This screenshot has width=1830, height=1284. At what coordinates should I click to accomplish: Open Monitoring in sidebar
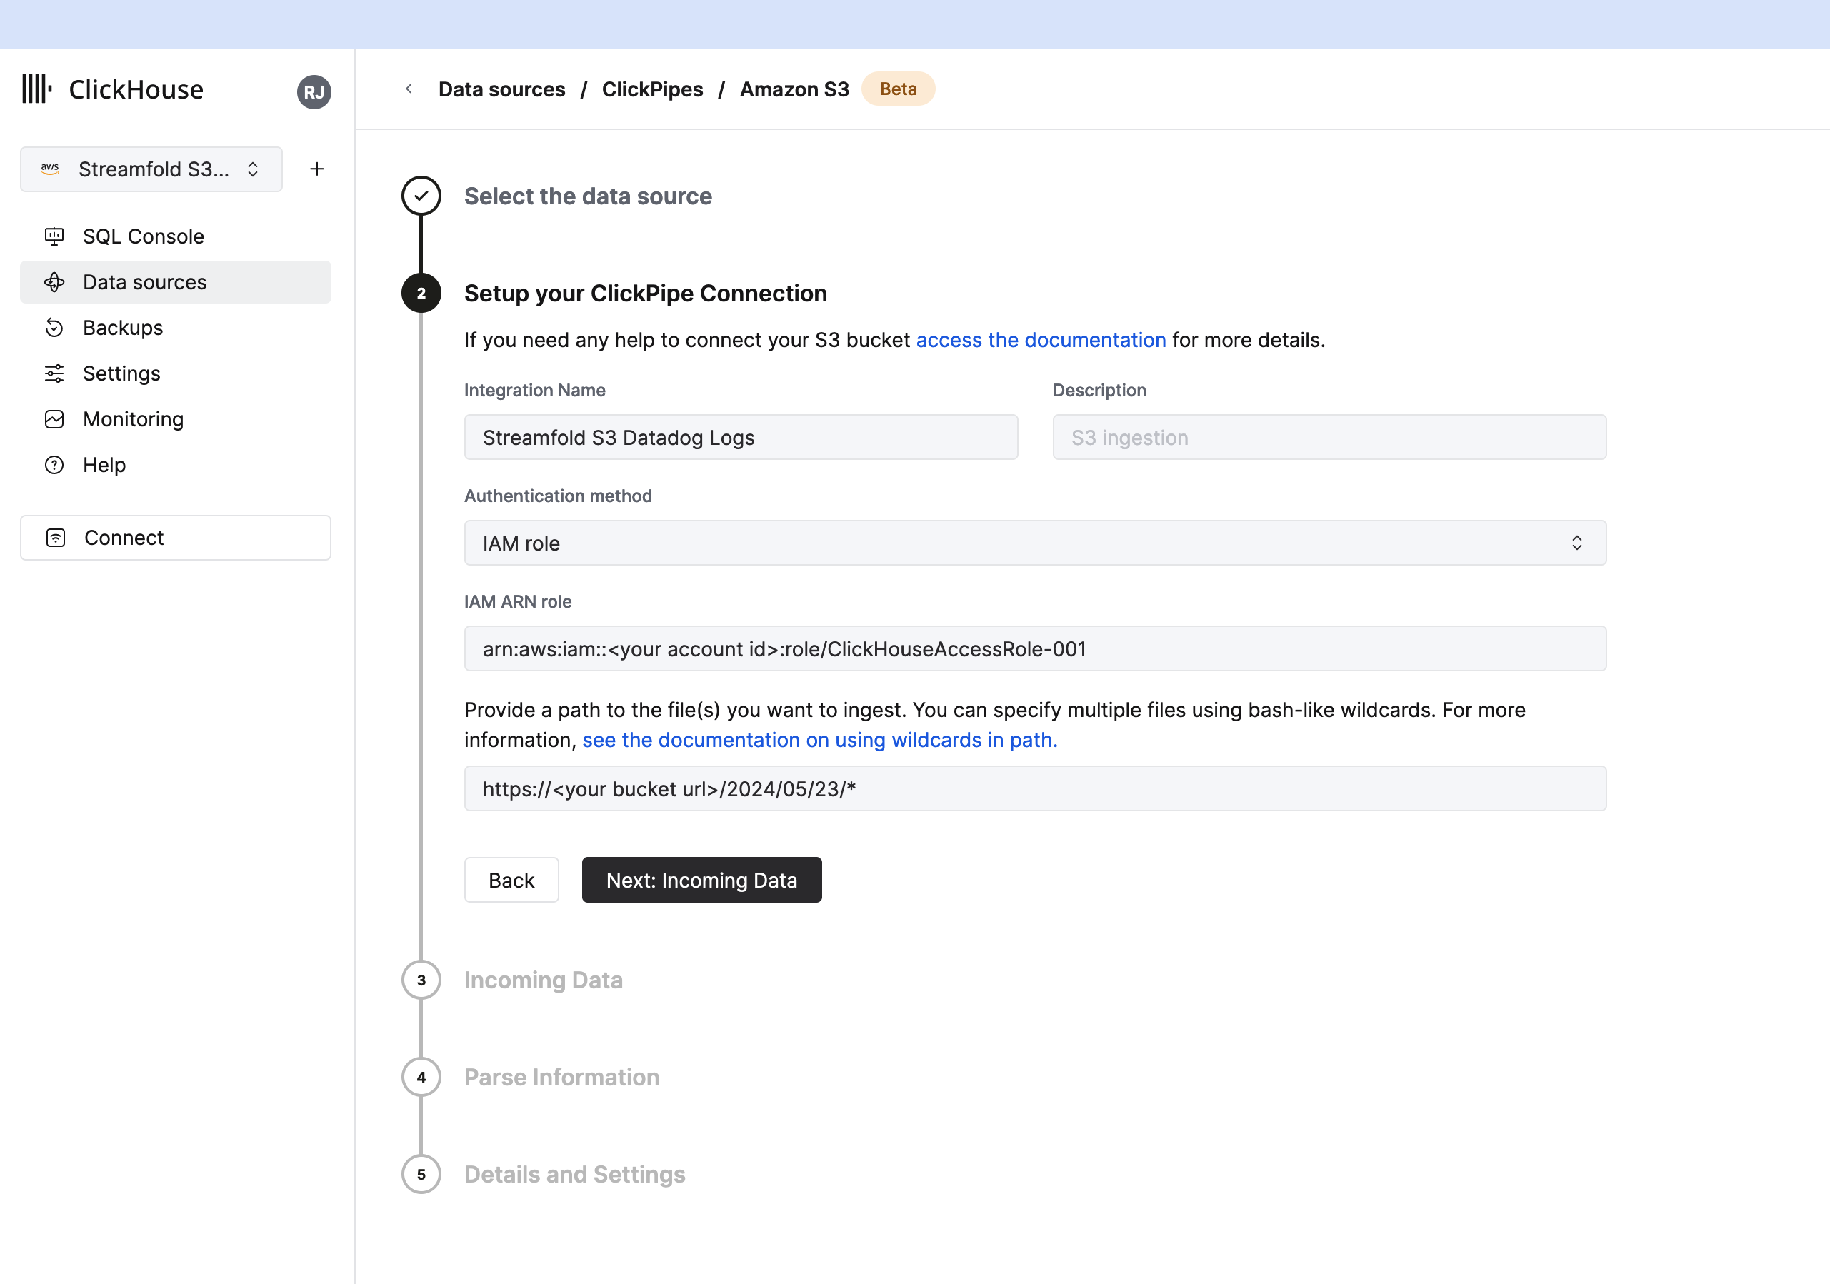click(175, 419)
